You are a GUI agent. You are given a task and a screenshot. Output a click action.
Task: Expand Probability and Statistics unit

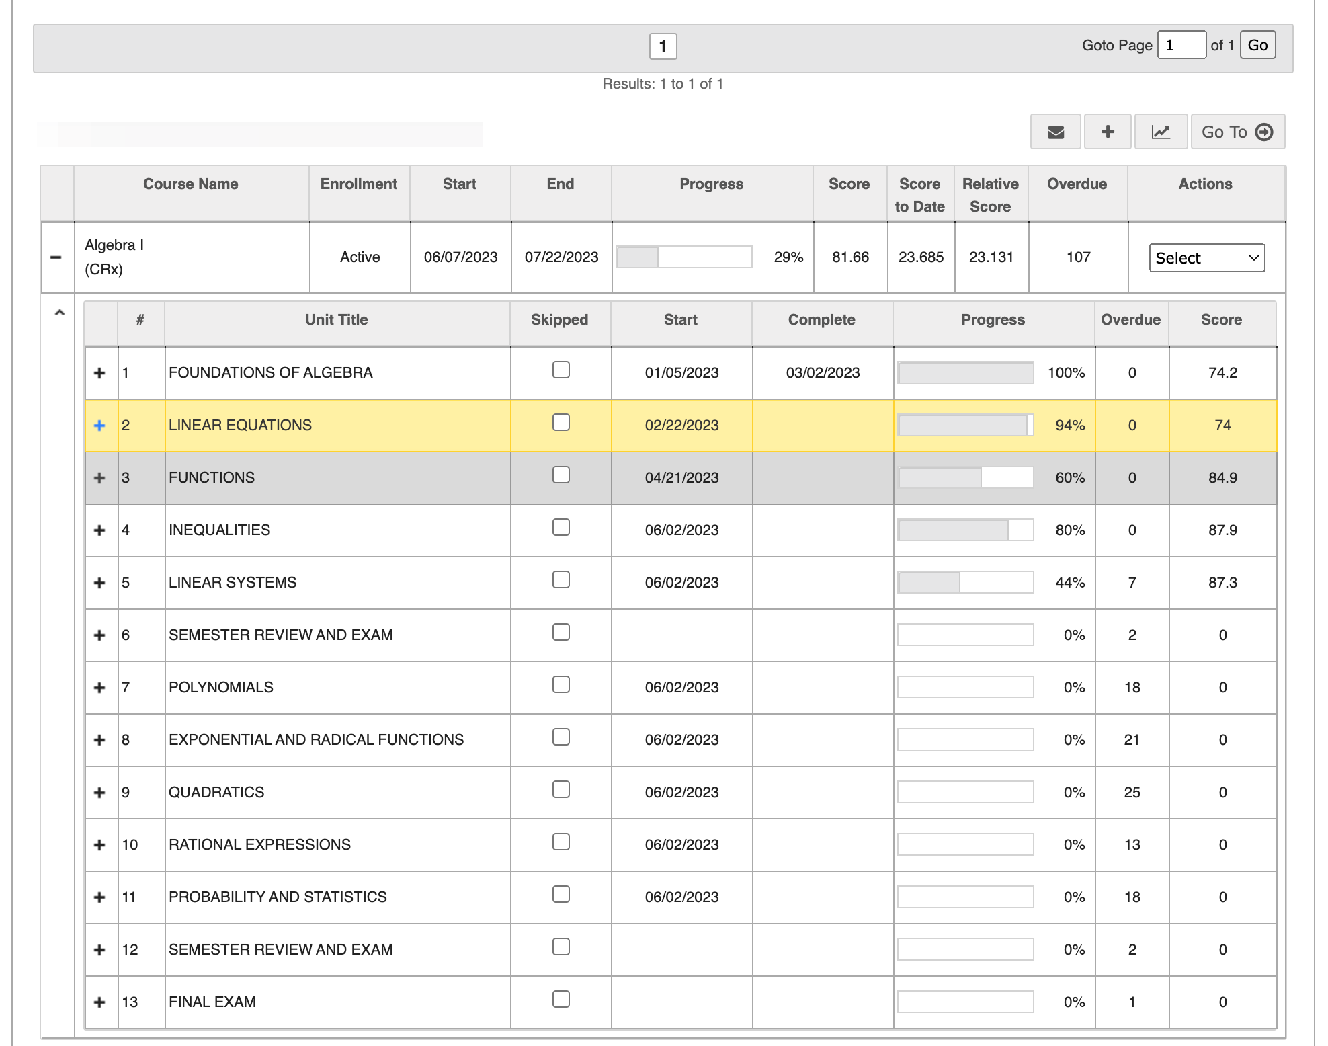click(x=99, y=897)
